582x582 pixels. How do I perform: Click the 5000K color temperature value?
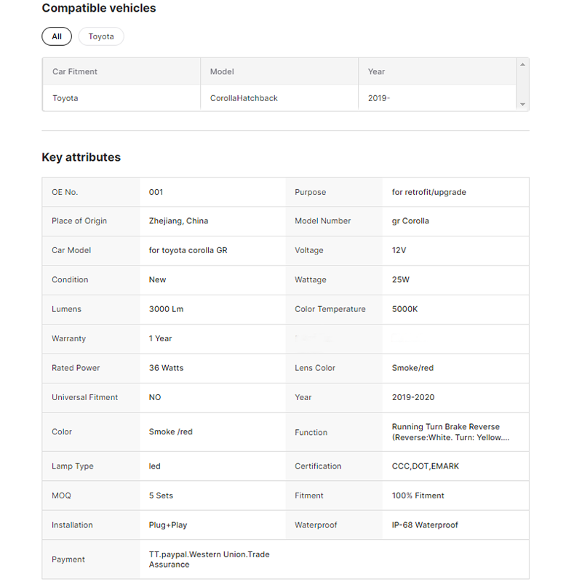coord(404,309)
